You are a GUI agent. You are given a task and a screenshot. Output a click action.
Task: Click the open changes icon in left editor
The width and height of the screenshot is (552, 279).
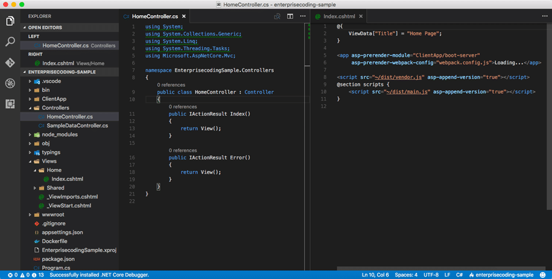(278, 16)
